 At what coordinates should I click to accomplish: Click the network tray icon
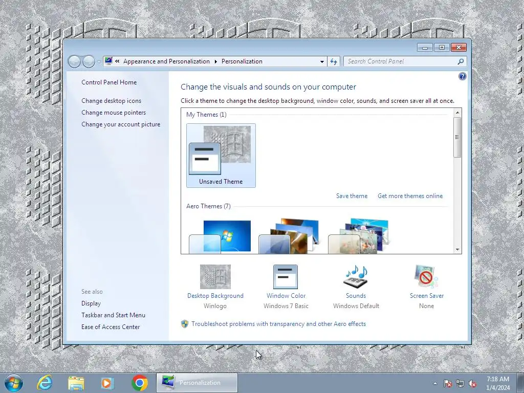click(460, 383)
